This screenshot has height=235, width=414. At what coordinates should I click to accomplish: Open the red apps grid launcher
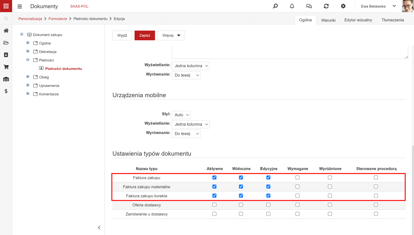pos(6,6)
